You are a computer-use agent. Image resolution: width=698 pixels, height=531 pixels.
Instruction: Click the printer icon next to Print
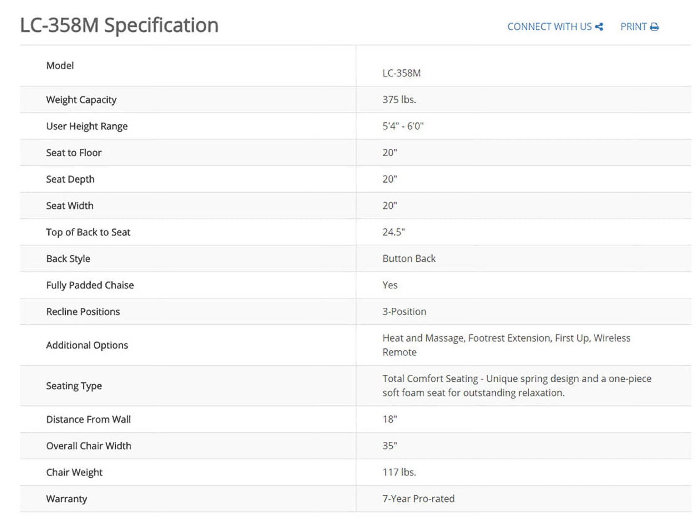click(654, 27)
